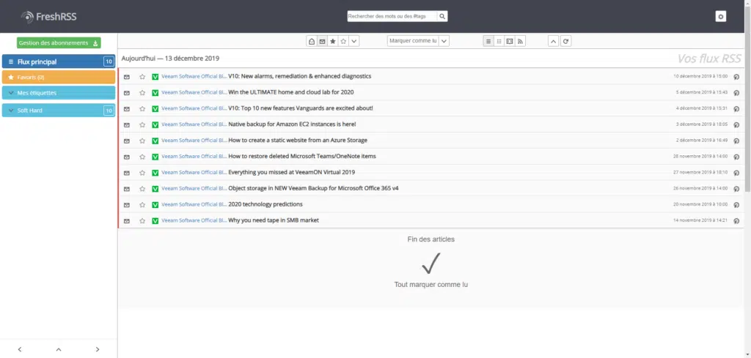Open Object storage in NEW Veeam Backup article
This screenshot has width=751, height=358.
[x=313, y=188]
